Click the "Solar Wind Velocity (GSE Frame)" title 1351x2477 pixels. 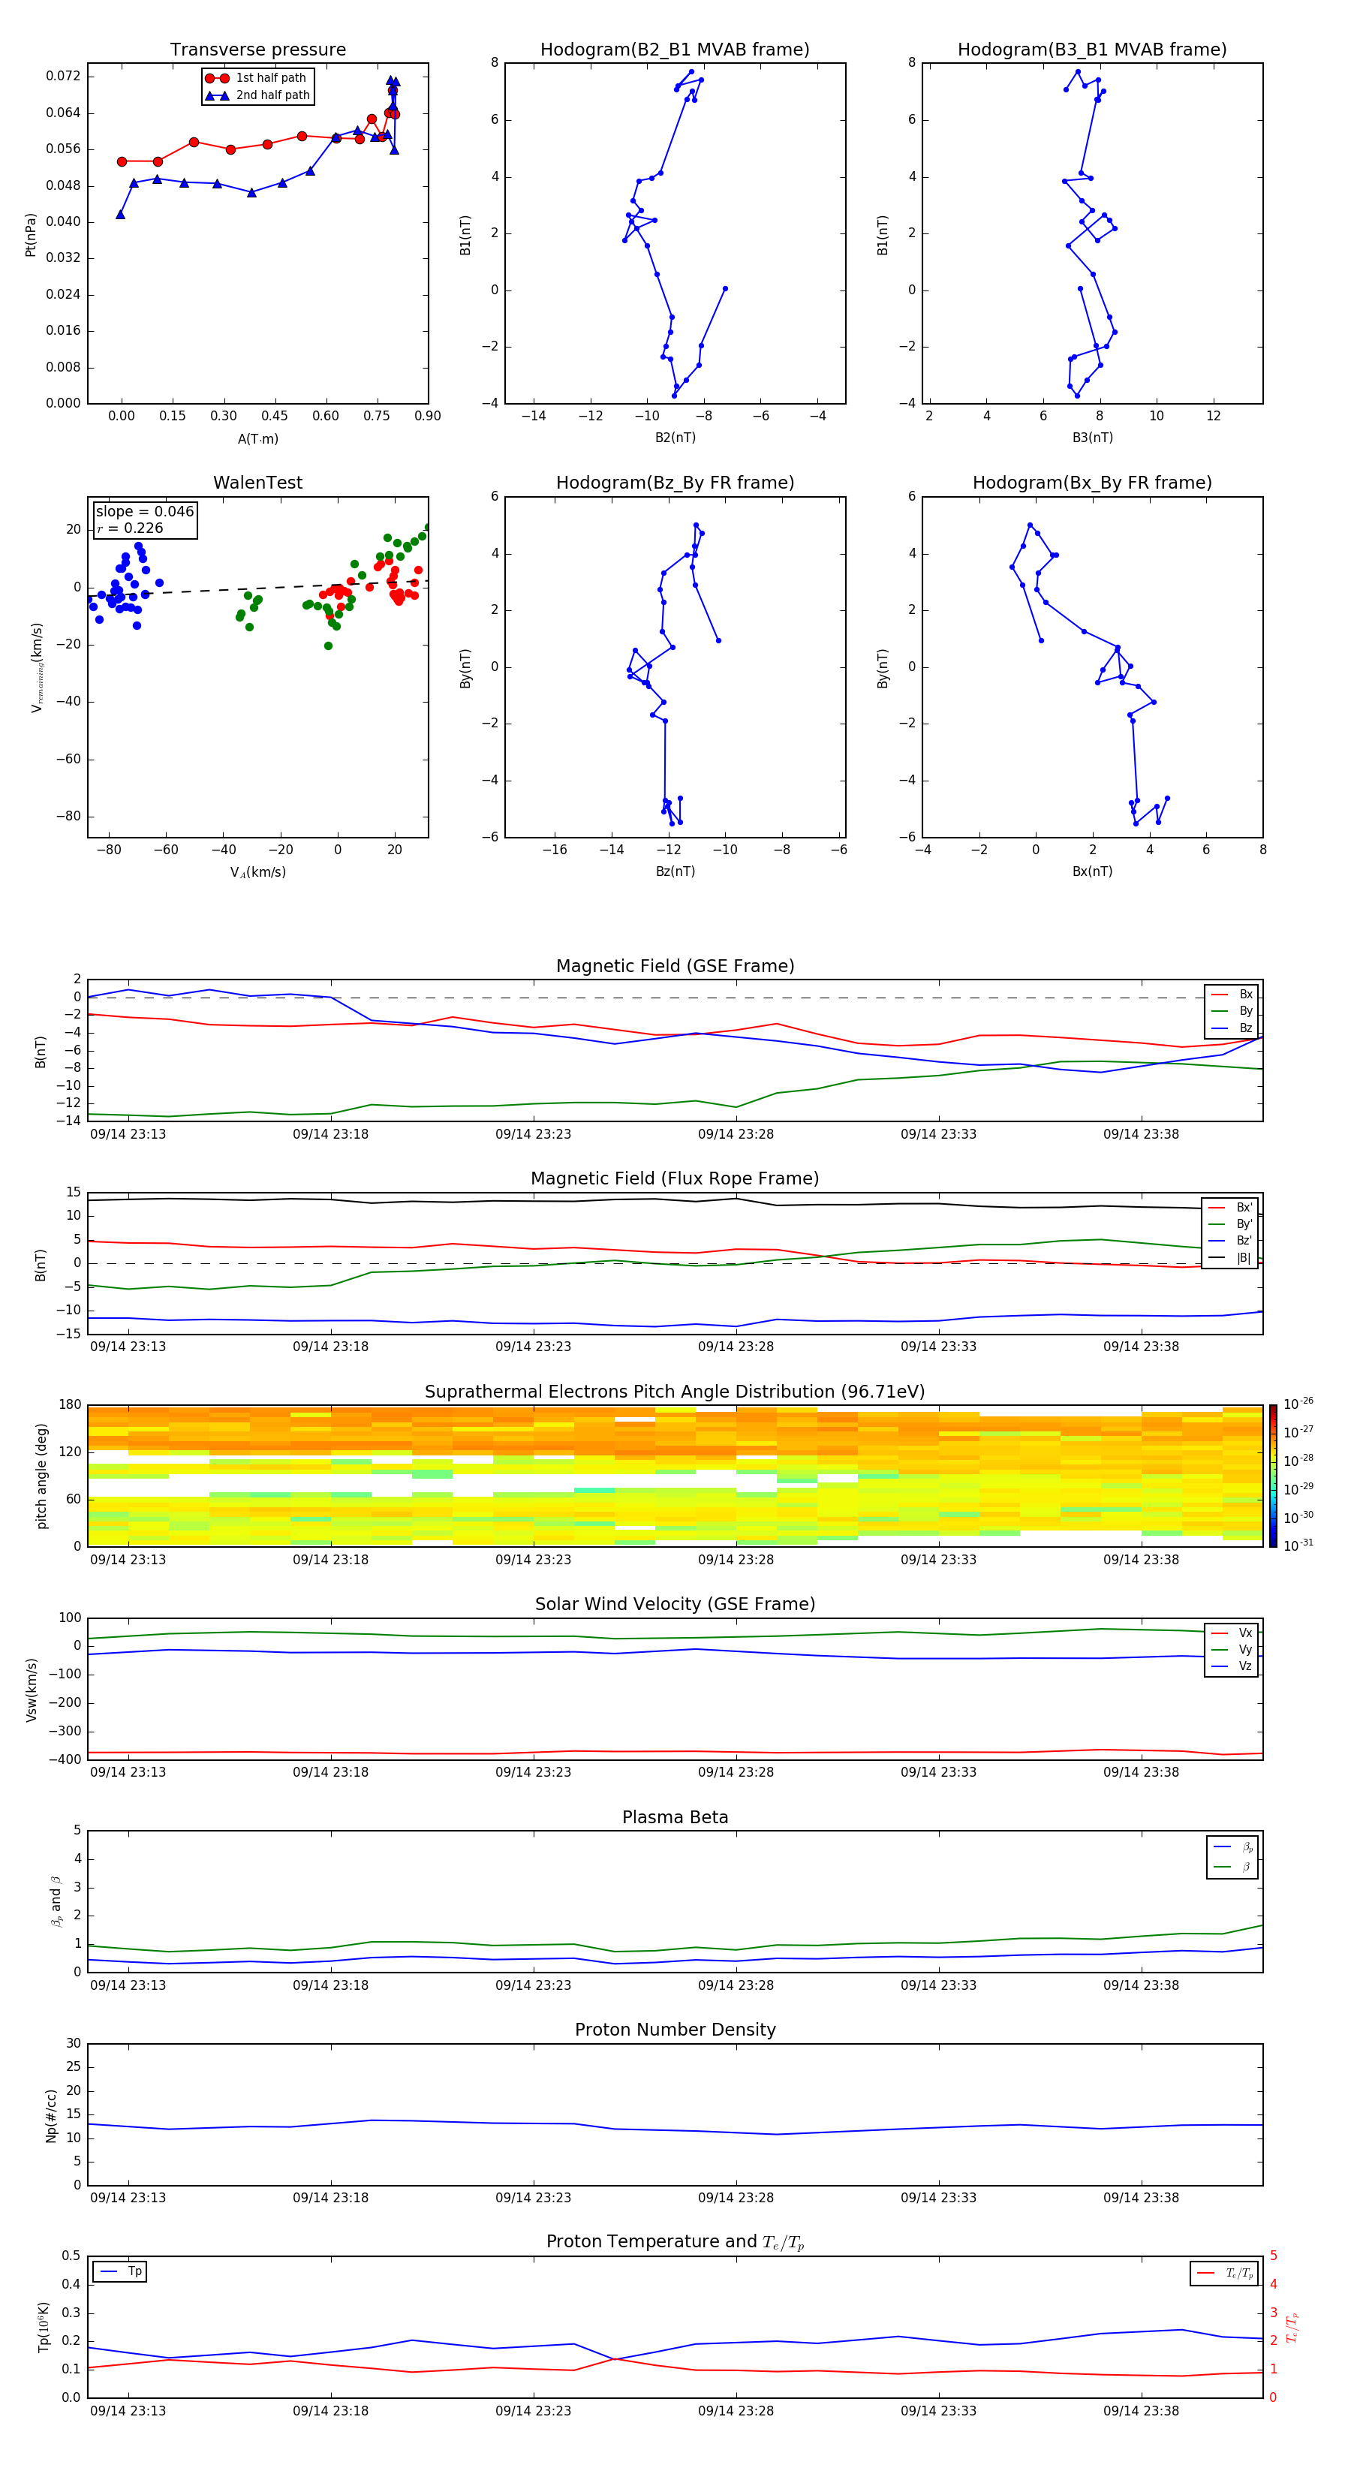675,1604
